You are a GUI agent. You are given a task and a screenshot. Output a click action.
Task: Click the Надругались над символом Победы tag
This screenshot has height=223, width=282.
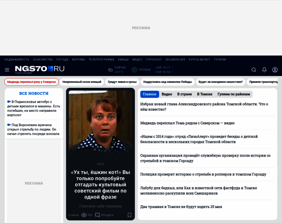[168, 82]
